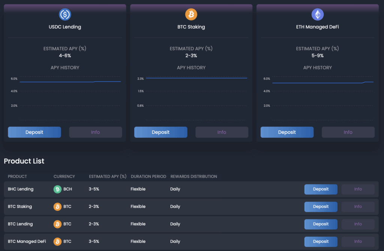Click the 'BTC Staking' card title
Image resolution: width=384 pixels, height=251 pixels.
191,27
